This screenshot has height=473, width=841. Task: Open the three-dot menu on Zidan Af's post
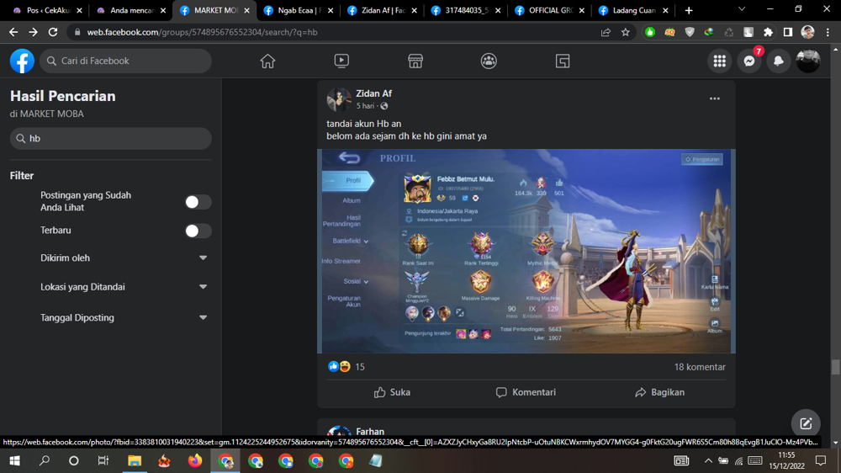point(714,98)
